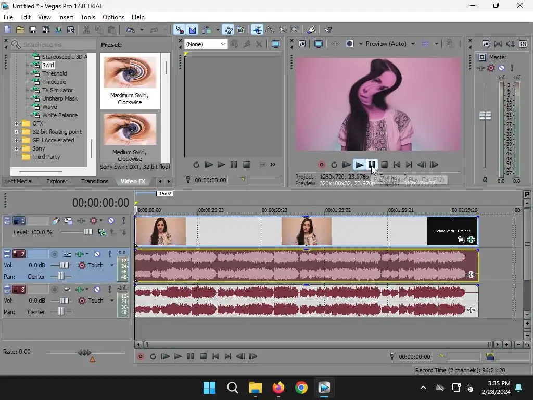Open Touch automation dropdown on track 2

112,265
